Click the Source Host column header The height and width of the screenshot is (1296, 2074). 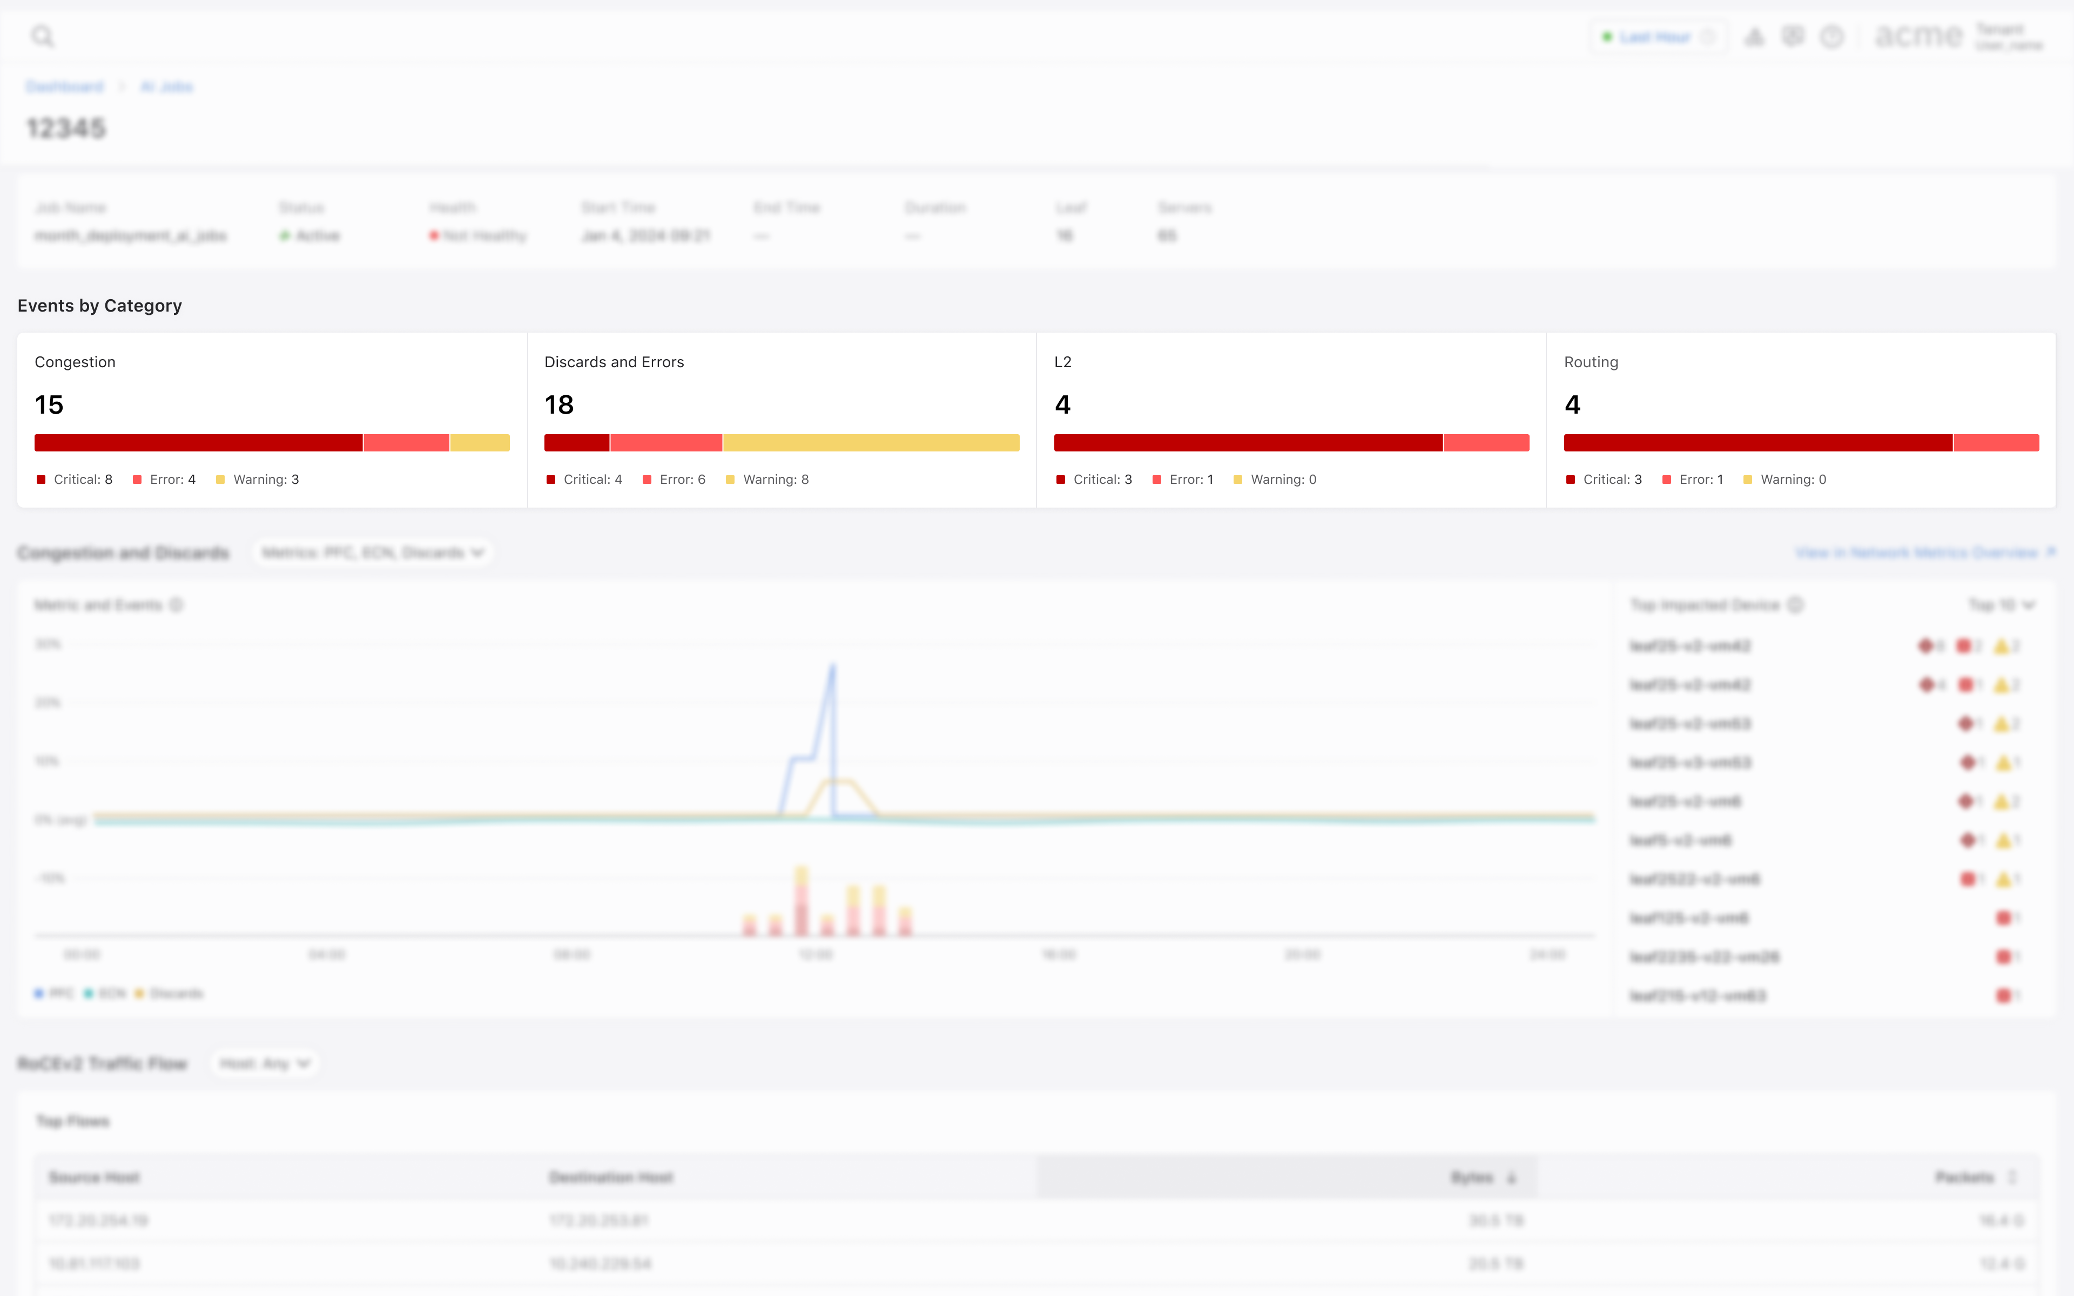click(95, 1178)
